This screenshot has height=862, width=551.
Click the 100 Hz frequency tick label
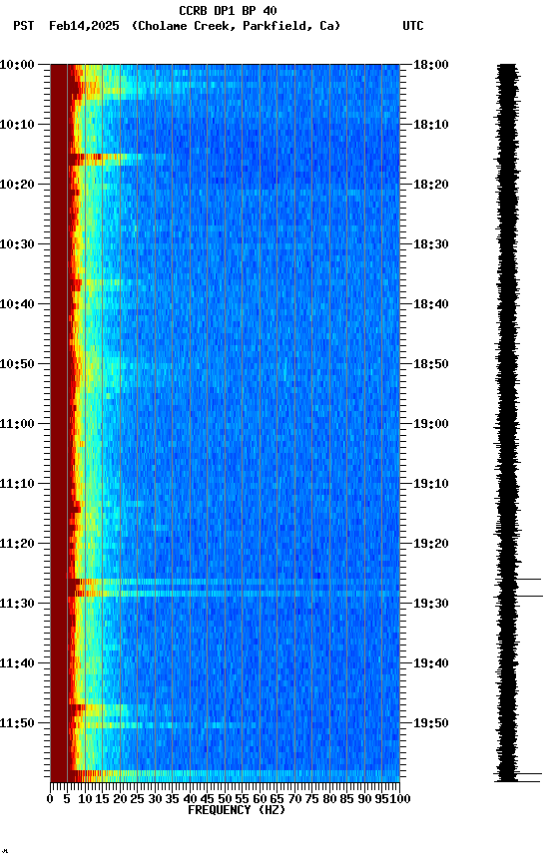(400, 799)
